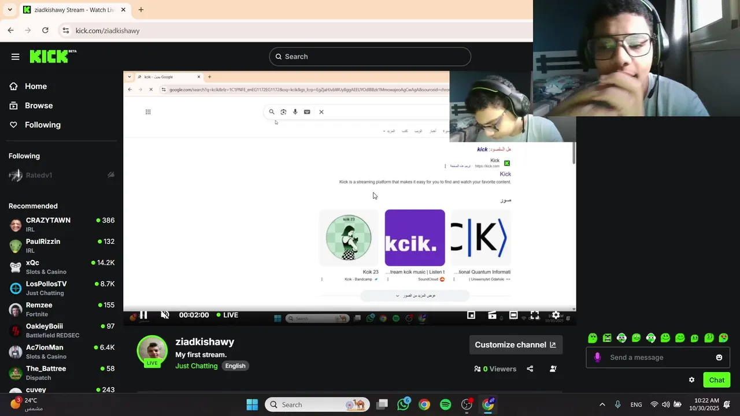This screenshot has width=740, height=416.
Task: Open recommended channel LosPollosTV
Action: coord(61,288)
